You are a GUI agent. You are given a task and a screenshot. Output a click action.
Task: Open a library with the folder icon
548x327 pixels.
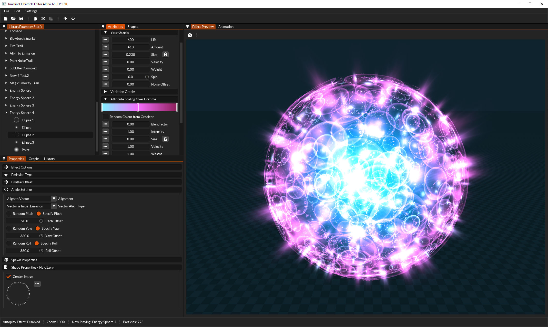pos(13,18)
